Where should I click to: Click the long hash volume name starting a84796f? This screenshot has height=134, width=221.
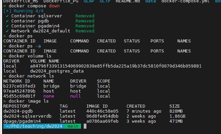click(x=116, y=66)
